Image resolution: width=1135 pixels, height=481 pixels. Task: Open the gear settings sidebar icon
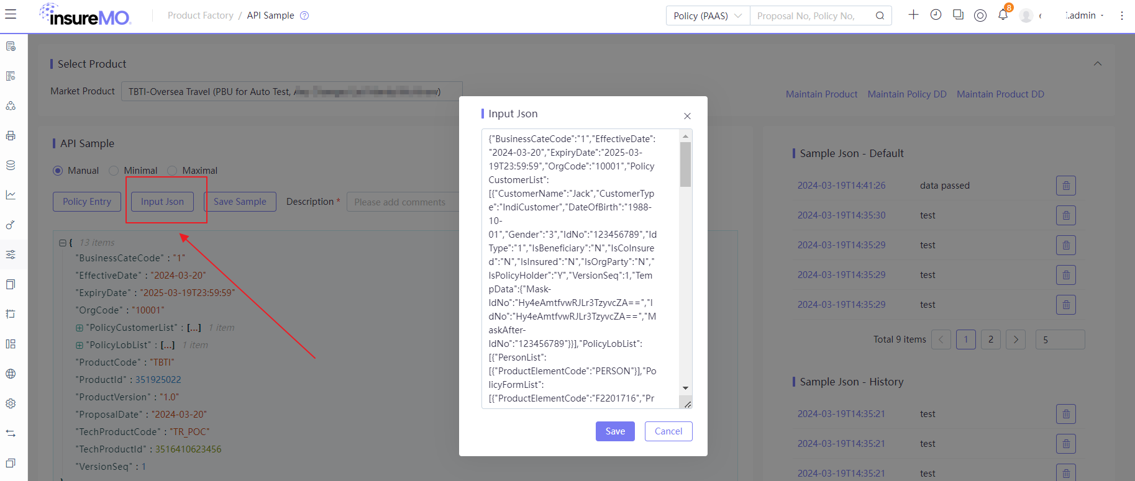11,403
